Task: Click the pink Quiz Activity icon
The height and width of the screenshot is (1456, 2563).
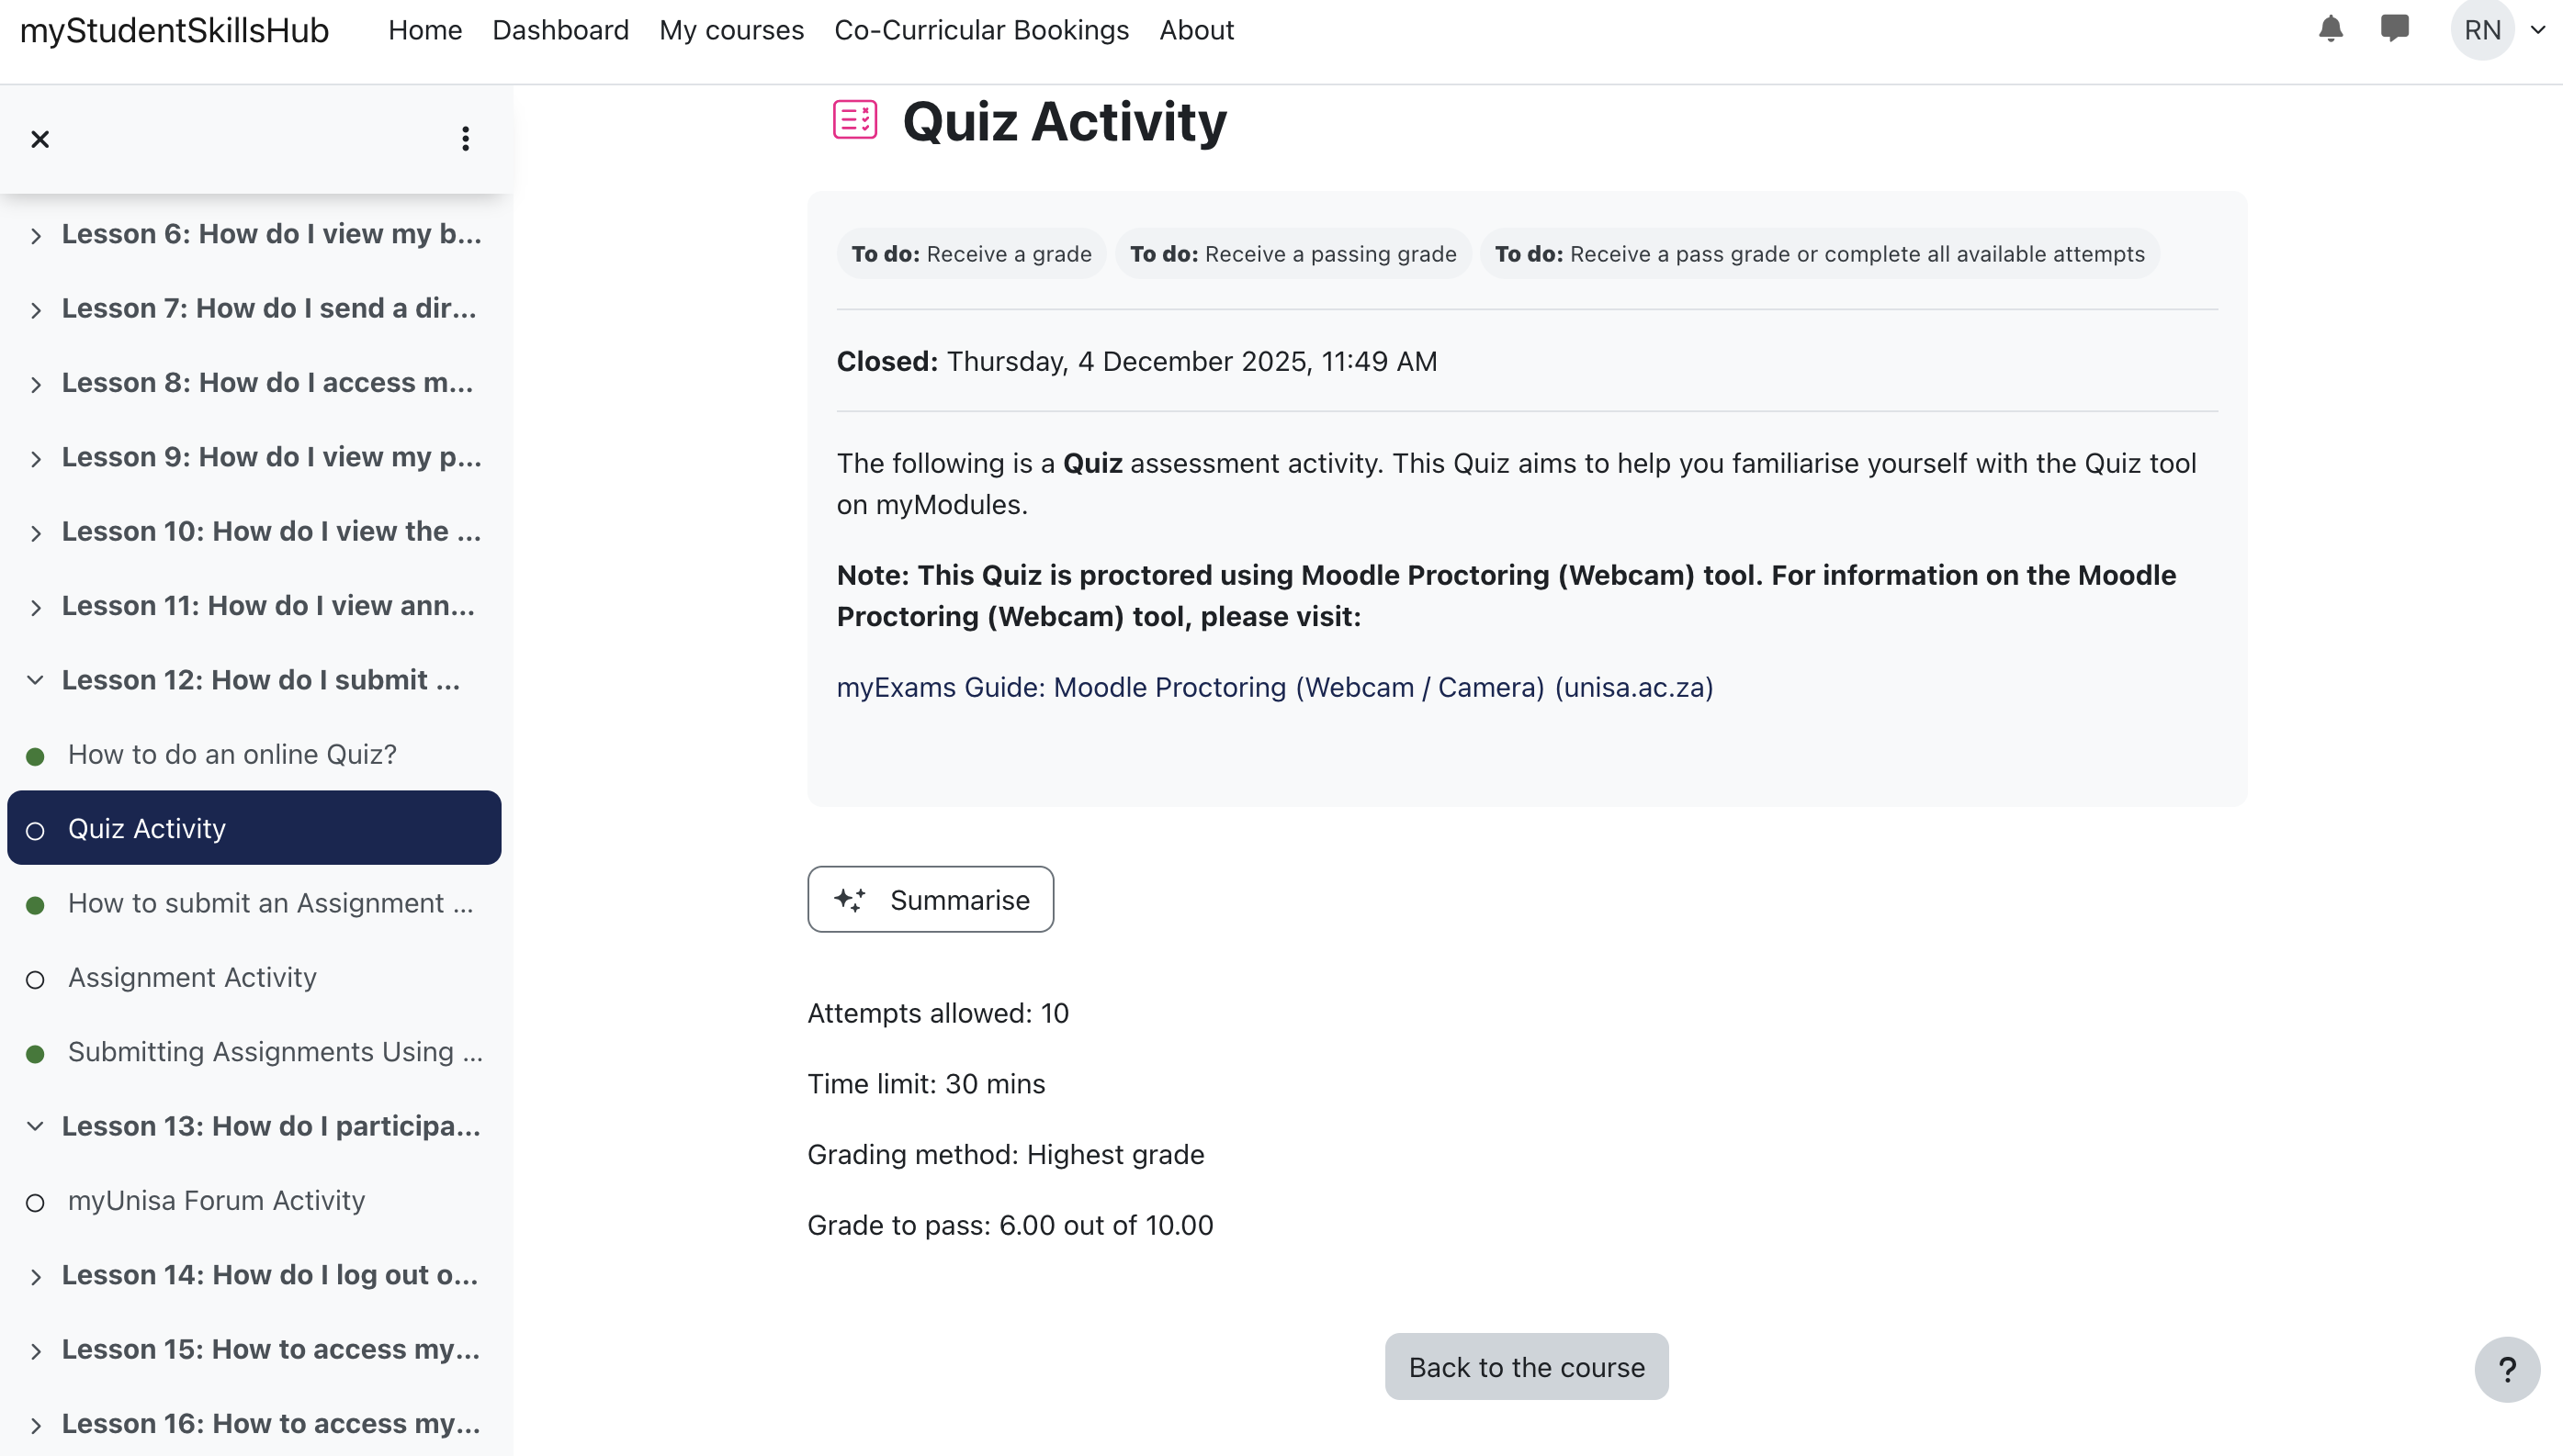Action: [x=854, y=119]
